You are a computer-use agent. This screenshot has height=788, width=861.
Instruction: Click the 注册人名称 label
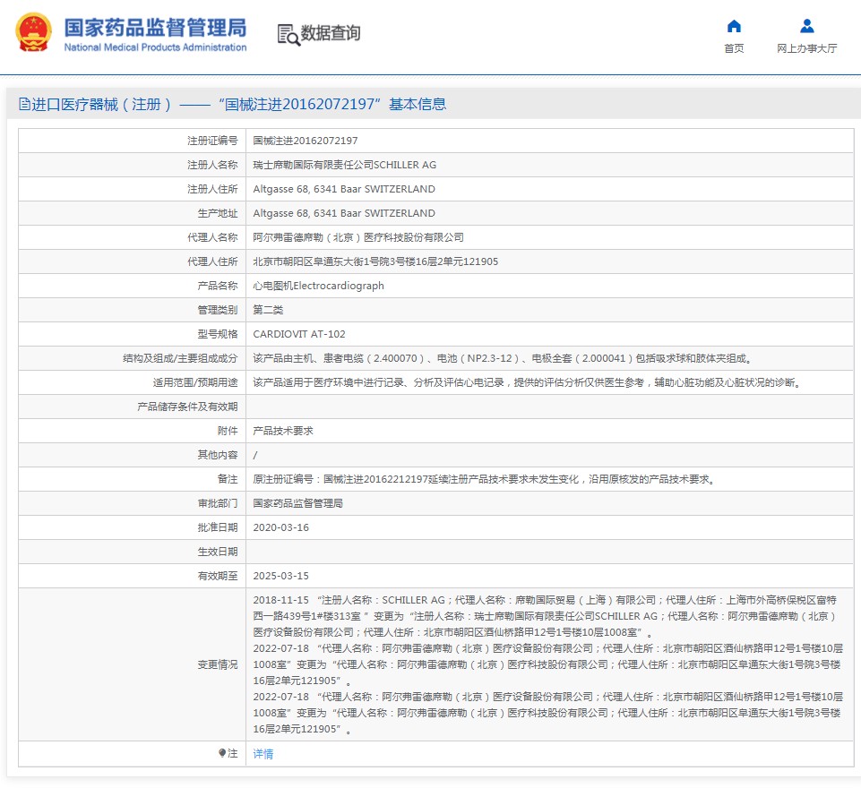[212, 165]
